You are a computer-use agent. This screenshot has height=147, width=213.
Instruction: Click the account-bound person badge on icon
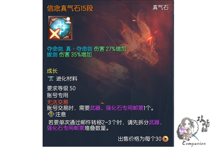(68, 21)
